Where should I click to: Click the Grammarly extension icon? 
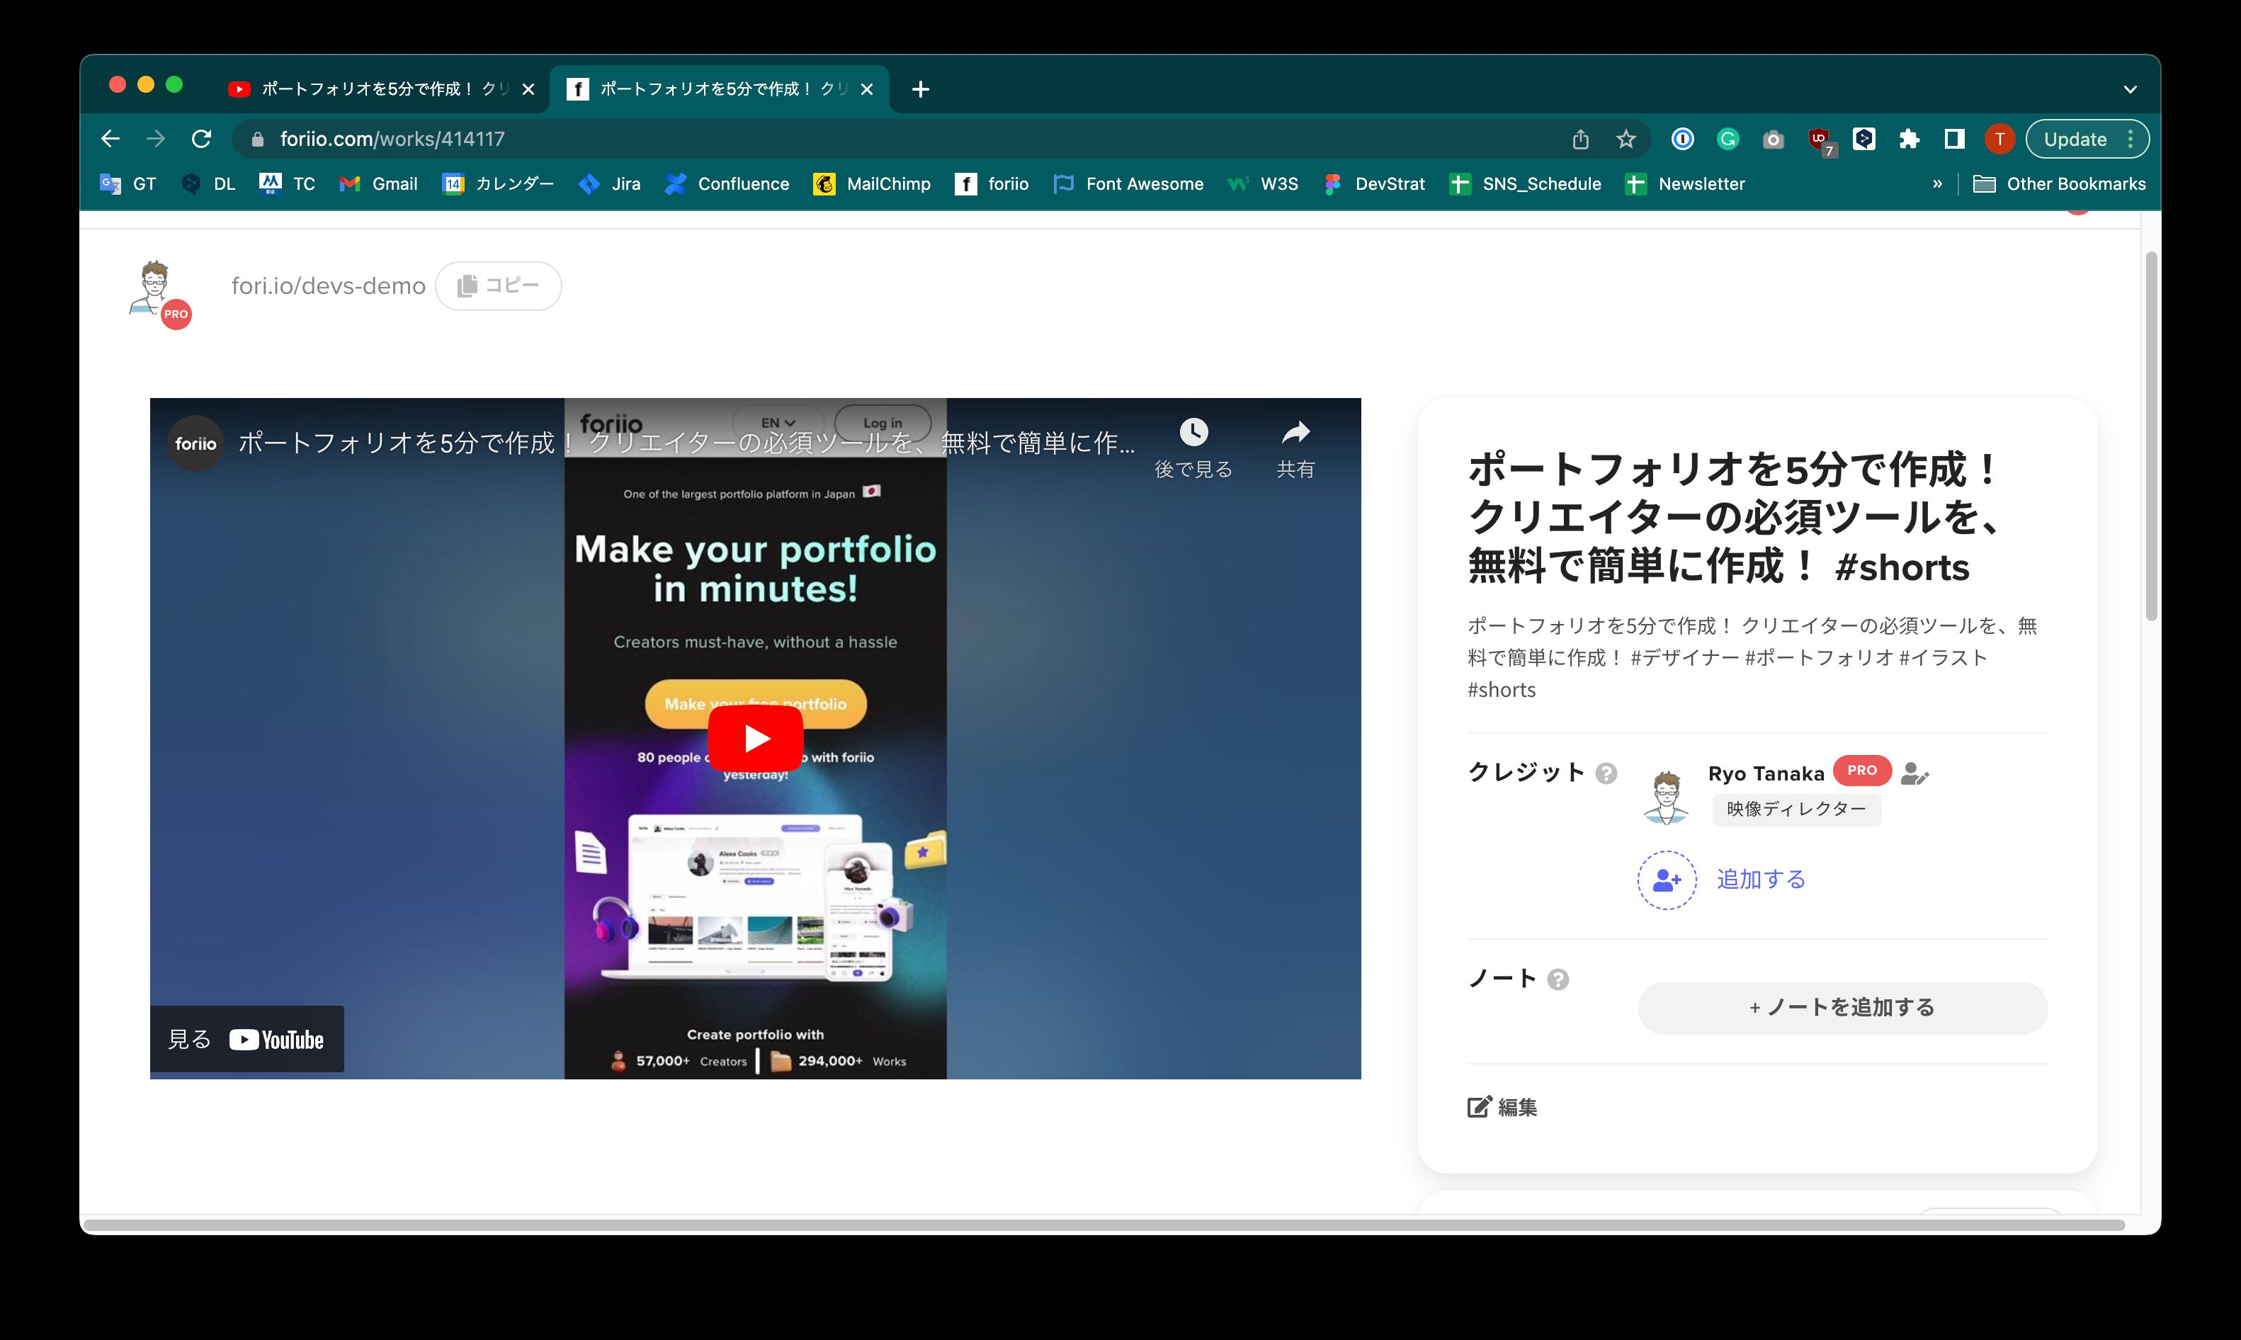coord(1728,138)
